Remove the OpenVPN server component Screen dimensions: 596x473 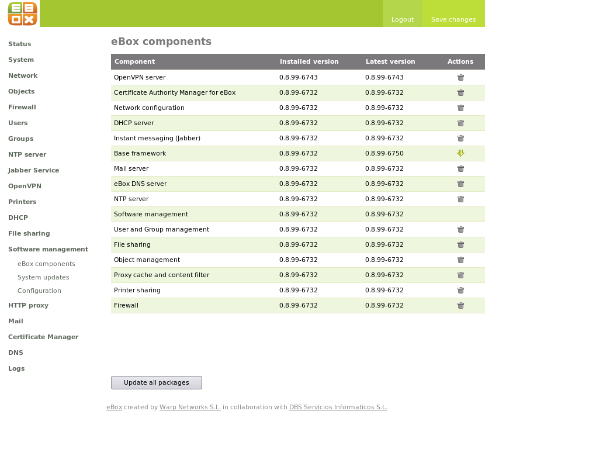click(460, 78)
